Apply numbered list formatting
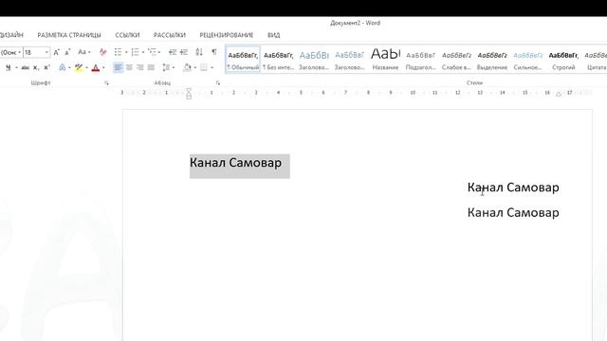 coord(135,52)
